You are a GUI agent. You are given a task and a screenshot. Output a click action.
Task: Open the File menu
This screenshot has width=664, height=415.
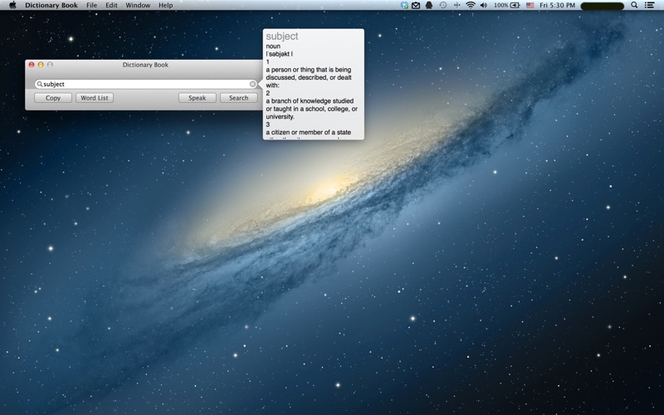pos(91,5)
